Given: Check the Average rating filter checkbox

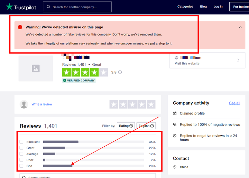Looking at the screenshot, I should tap(21, 154).
